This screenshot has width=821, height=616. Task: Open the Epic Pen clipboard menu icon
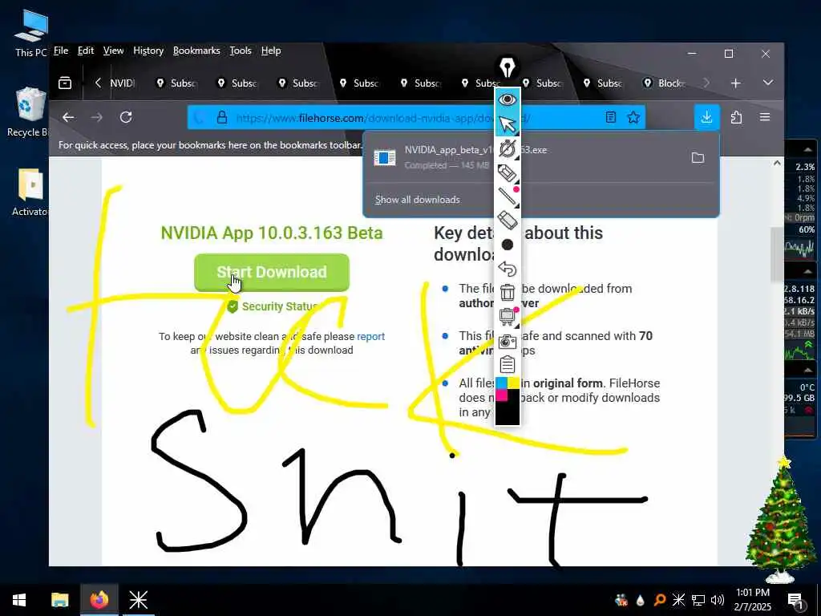point(507,364)
